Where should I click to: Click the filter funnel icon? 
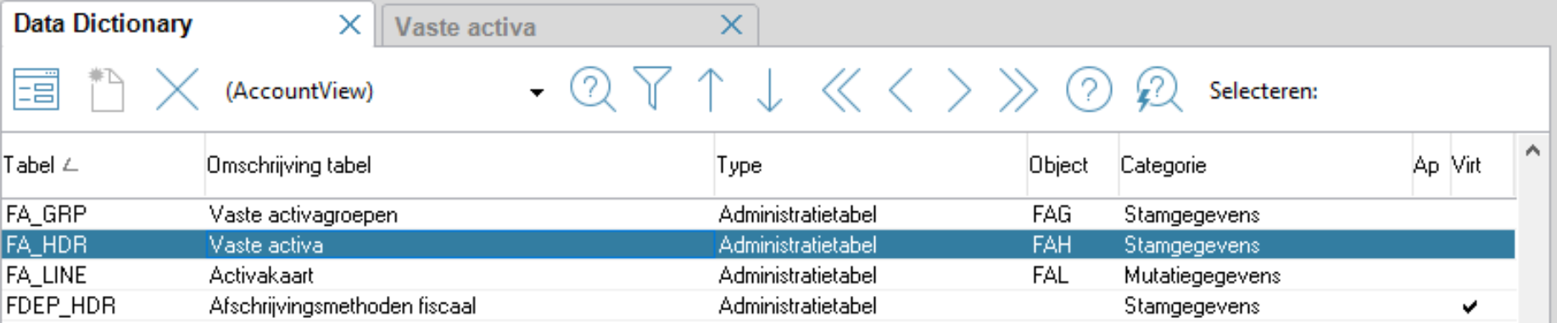[x=652, y=90]
